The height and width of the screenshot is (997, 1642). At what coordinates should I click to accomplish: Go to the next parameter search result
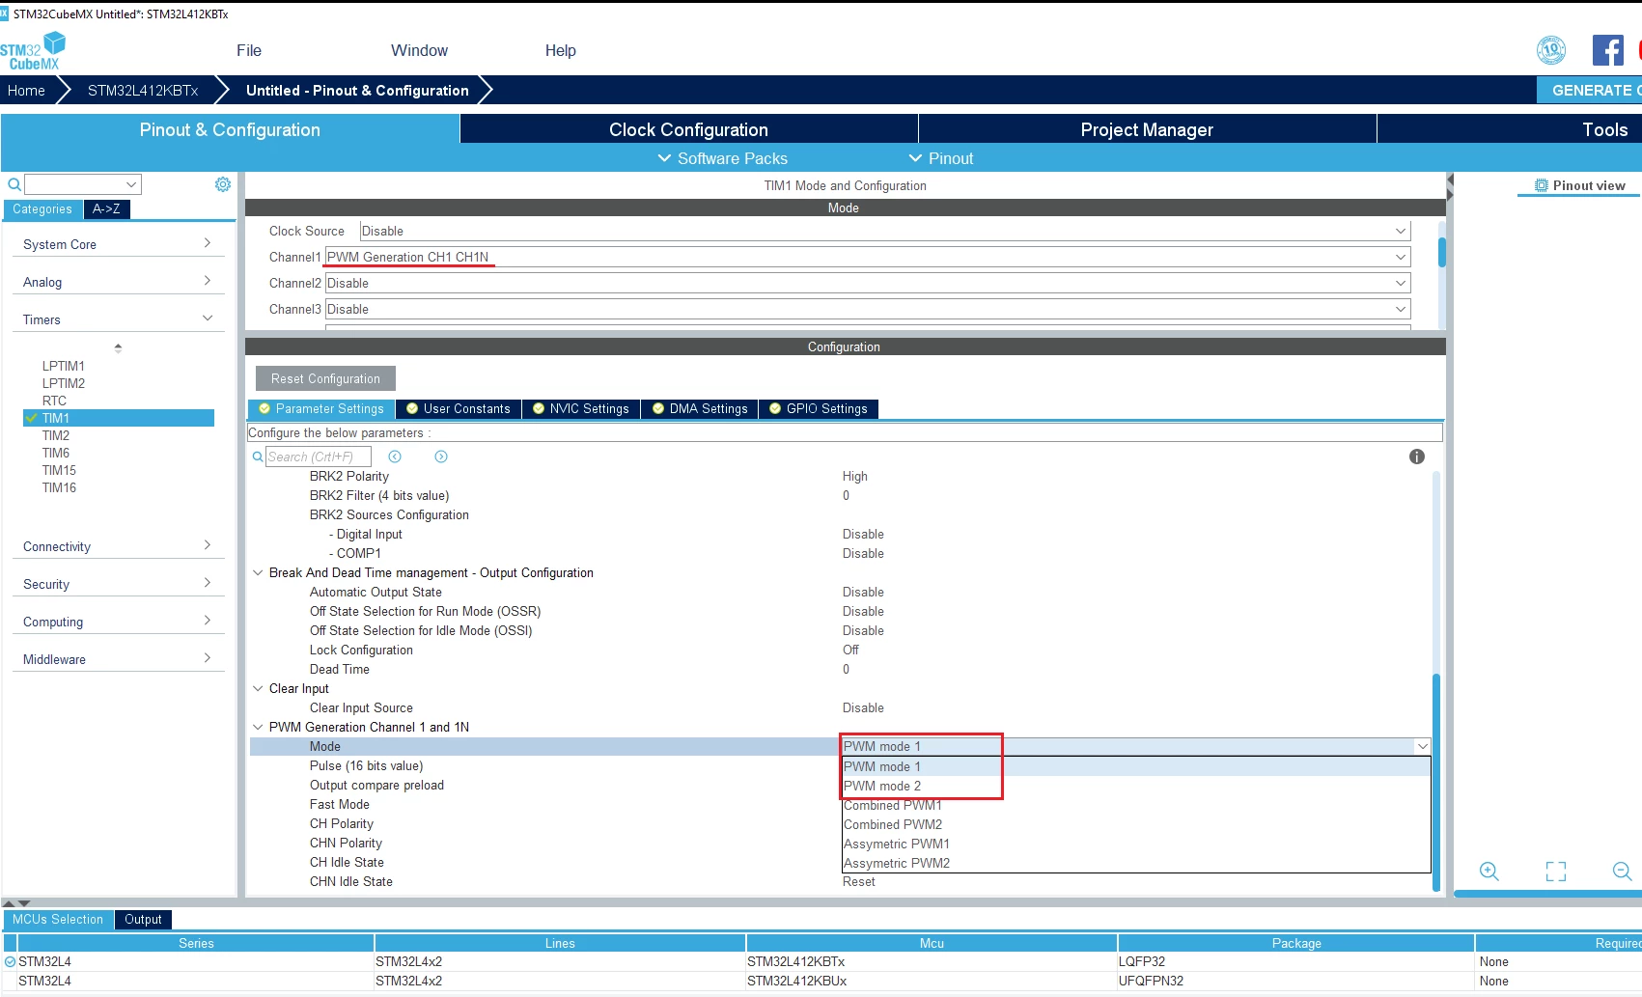point(441,457)
